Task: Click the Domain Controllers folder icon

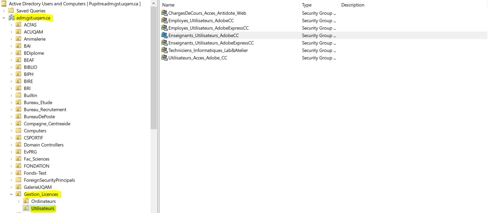Action: click(x=19, y=145)
